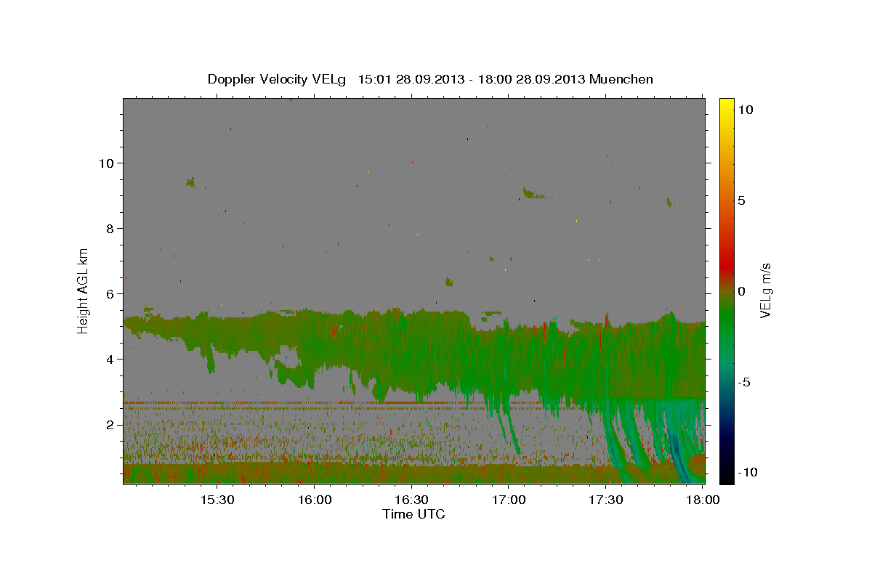Click the '28.09.2013 - 18:00' date range in title
The image size is (872, 581).
(x=456, y=79)
